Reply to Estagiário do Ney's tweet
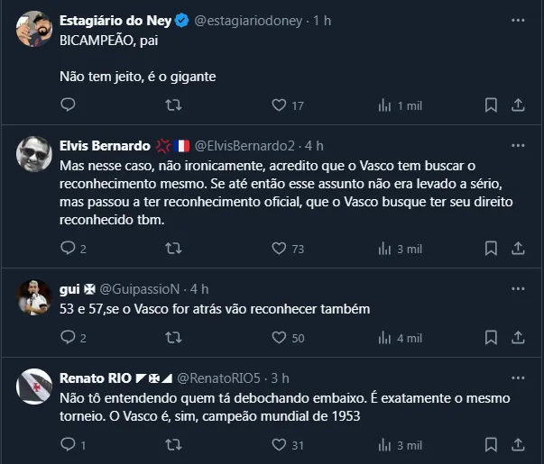544x464 pixels. pyautogui.click(x=68, y=105)
